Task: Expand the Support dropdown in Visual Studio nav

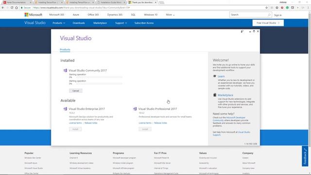Action: 121,23
